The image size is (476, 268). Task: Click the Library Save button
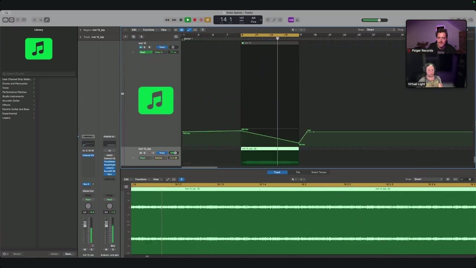[69, 254]
